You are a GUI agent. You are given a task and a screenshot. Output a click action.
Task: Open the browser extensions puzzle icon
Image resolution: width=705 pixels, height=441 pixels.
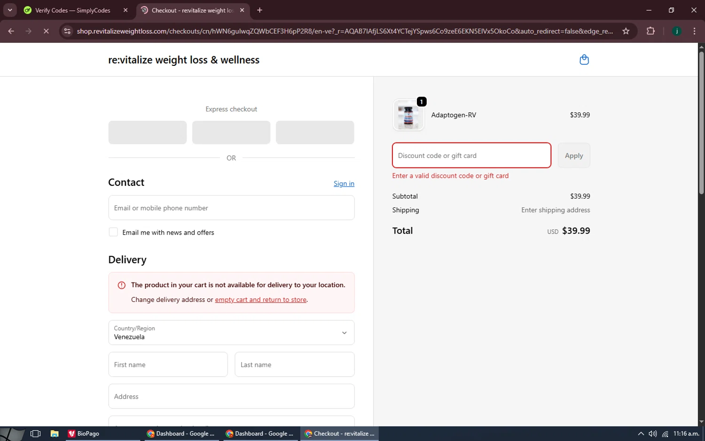click(x=650, y=31)
